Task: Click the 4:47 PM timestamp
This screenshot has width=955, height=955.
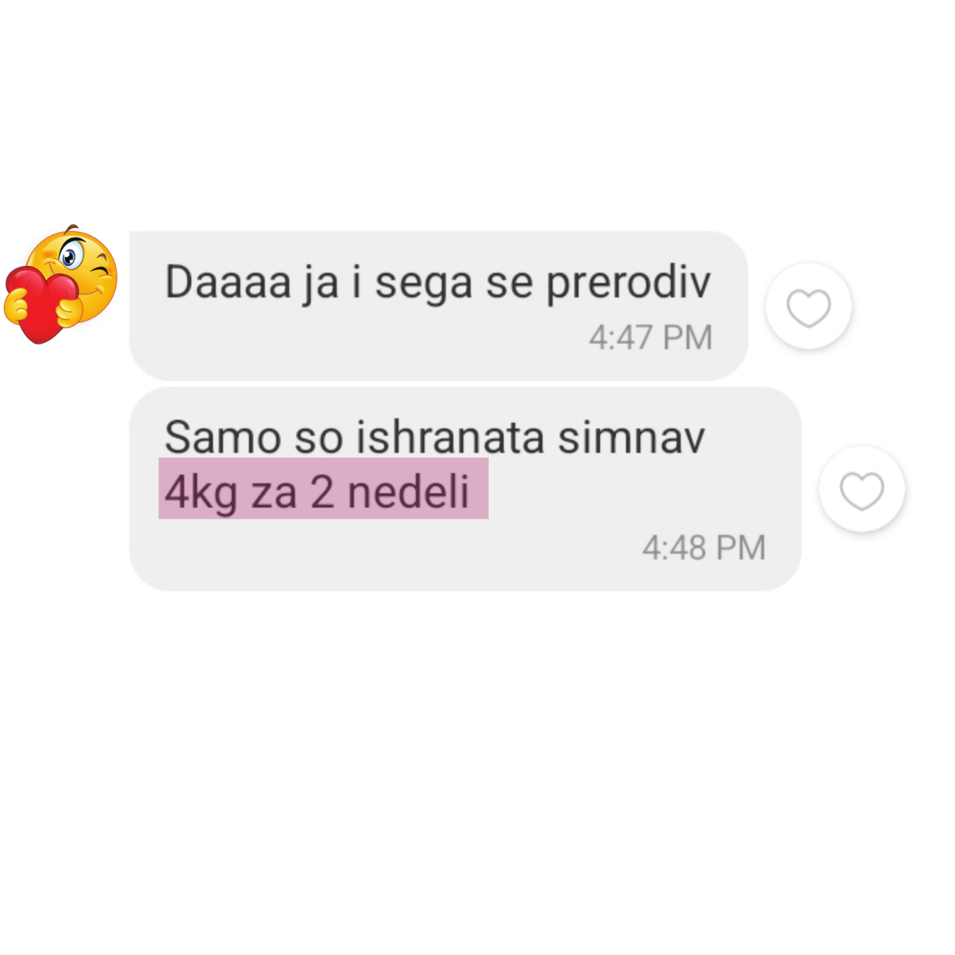Action: tap(651, 337)
